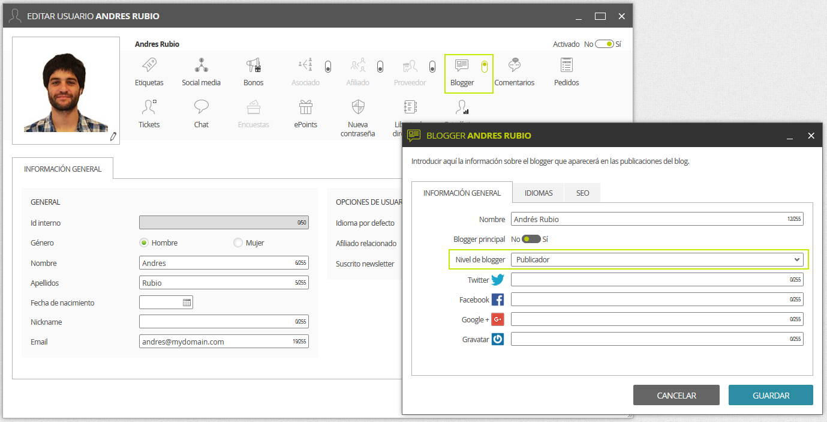Toggle Blogger principal switch
Image resolution: width=827 pixels, height=422 pixels.
click(x=531, y=239)
